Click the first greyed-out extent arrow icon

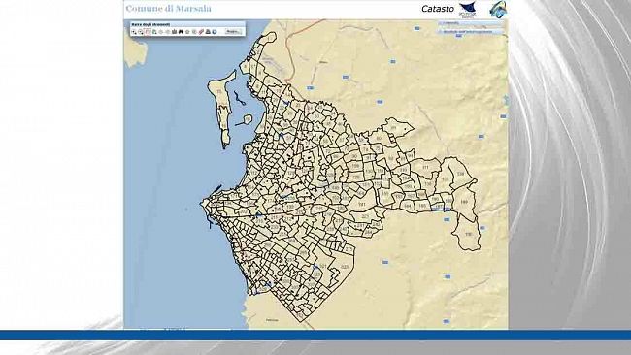point(160,32)
